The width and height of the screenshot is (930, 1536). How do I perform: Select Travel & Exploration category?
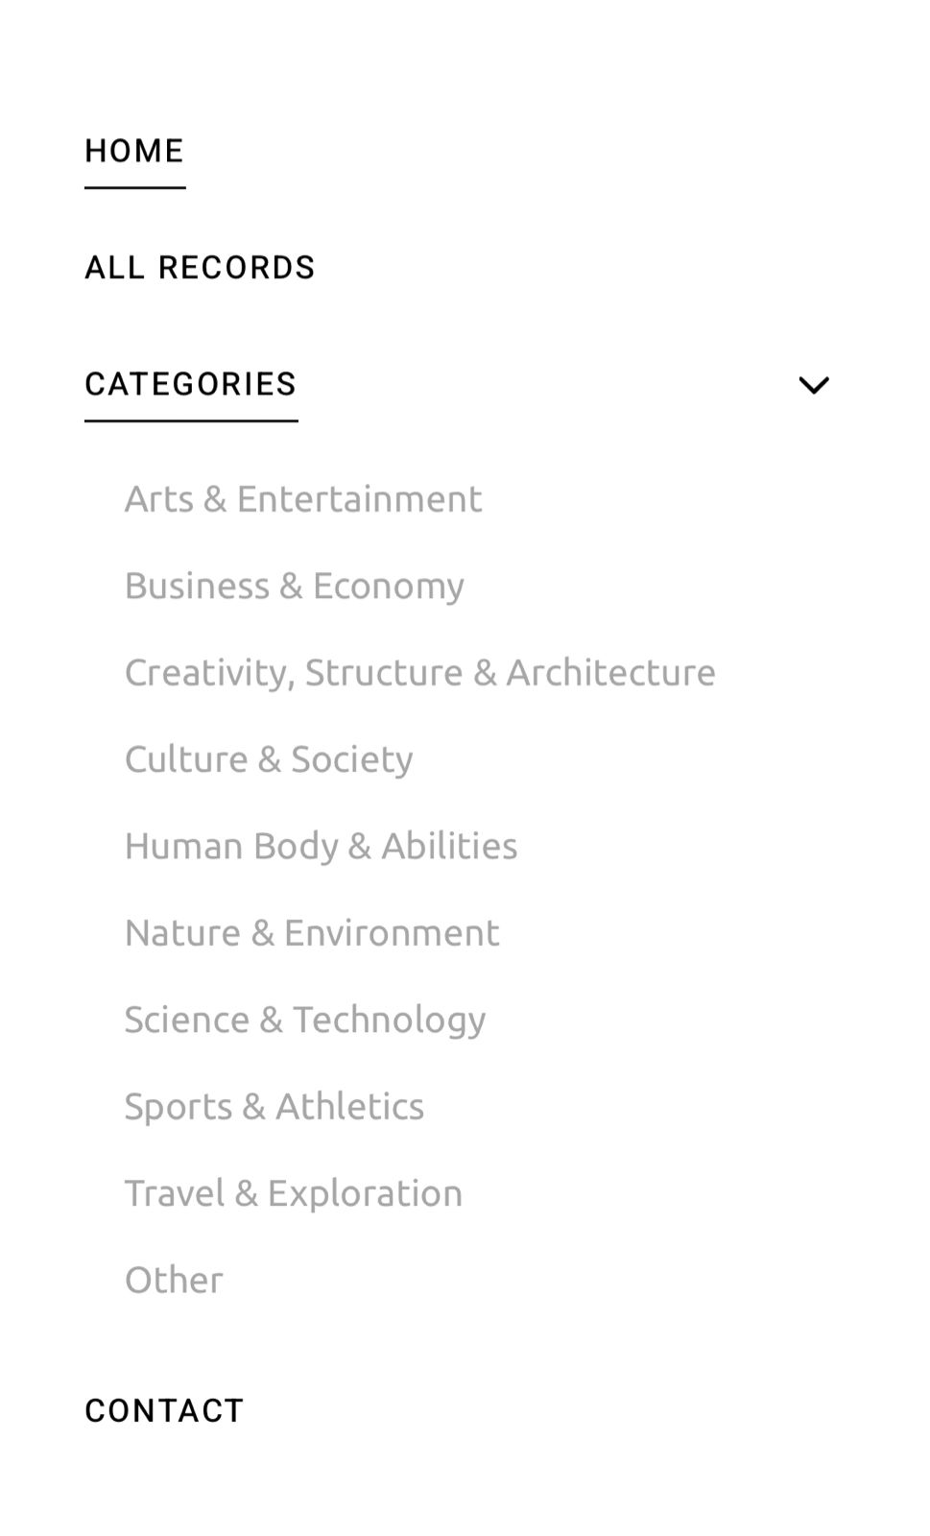click(294, 1193)
